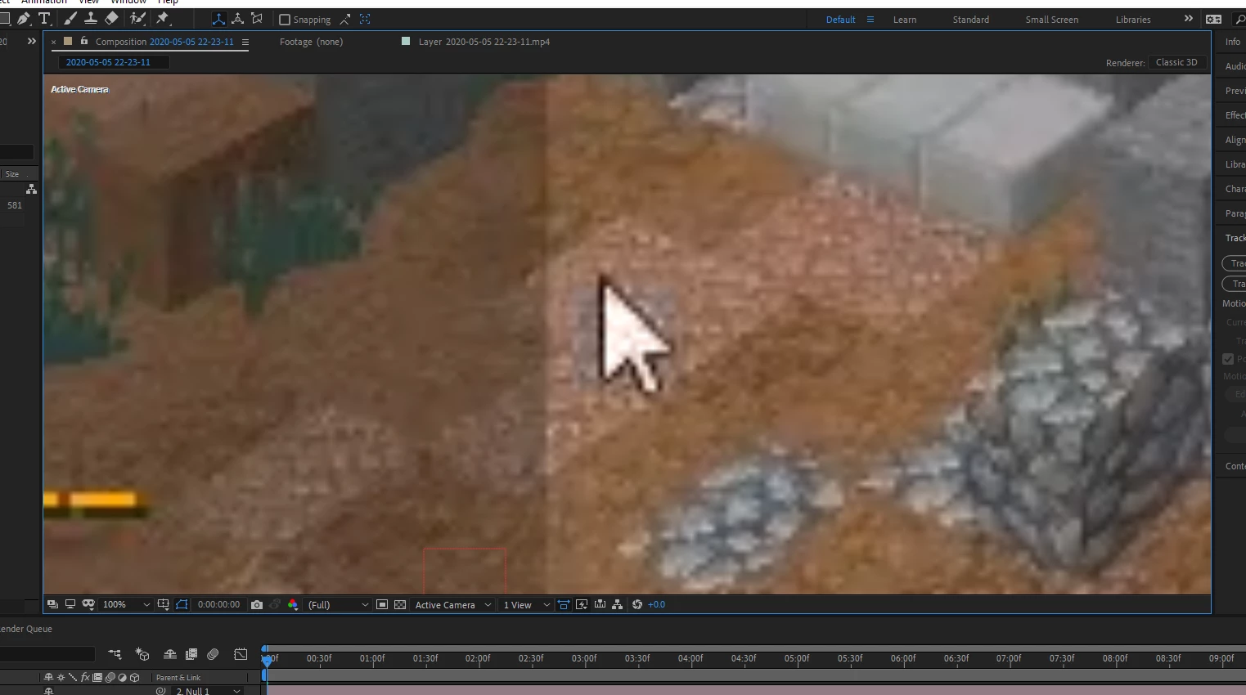Click the 2020-05-05 22-23-11 breadcrumb

(108, 62)
